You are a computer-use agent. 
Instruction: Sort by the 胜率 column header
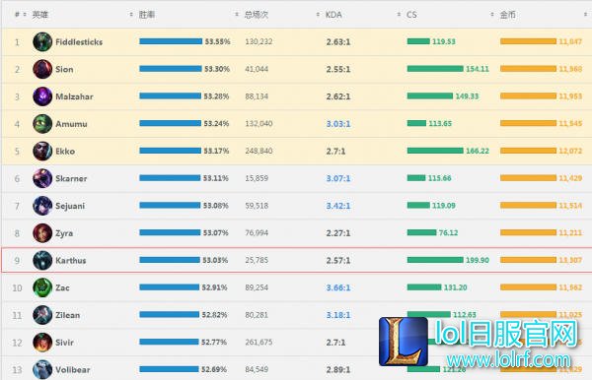tap(147, 15)
